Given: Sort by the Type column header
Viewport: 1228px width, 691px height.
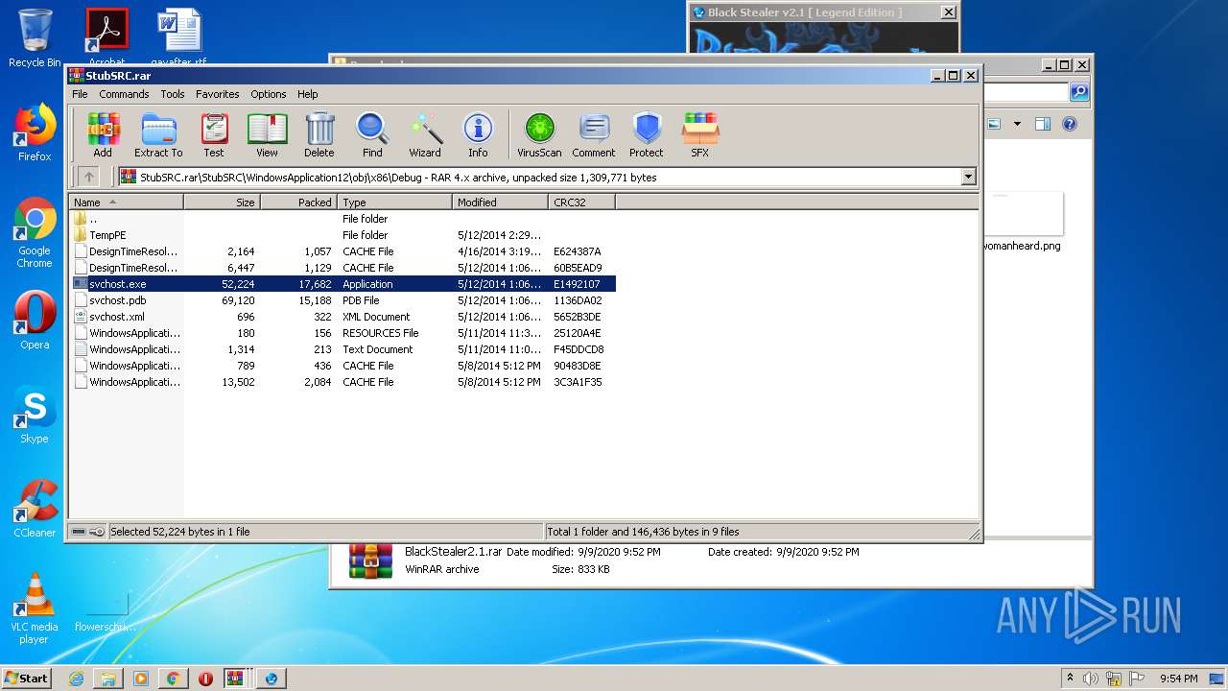Looking at the screenshot, I should (394, 203).
